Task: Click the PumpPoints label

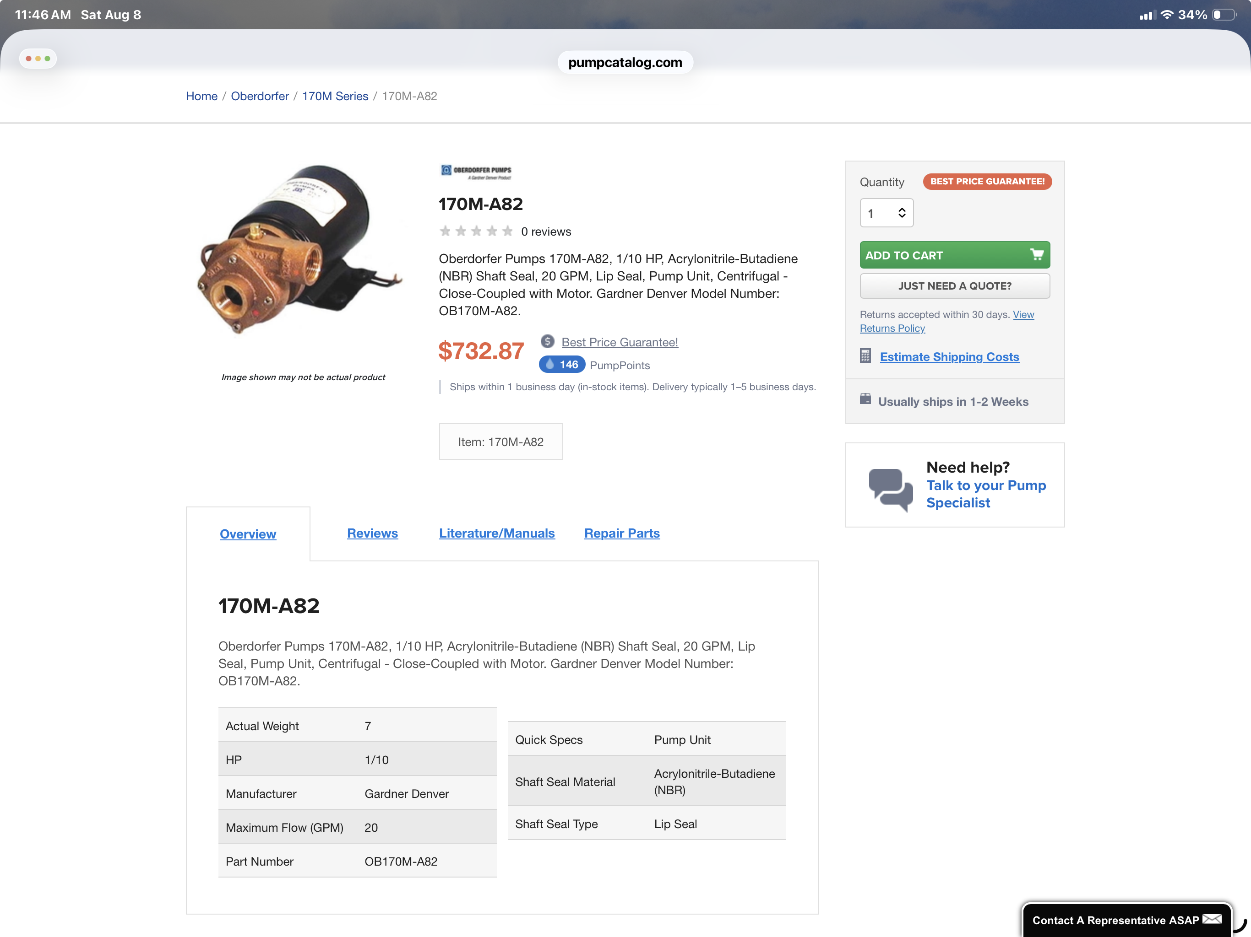Action: [620, 365]
